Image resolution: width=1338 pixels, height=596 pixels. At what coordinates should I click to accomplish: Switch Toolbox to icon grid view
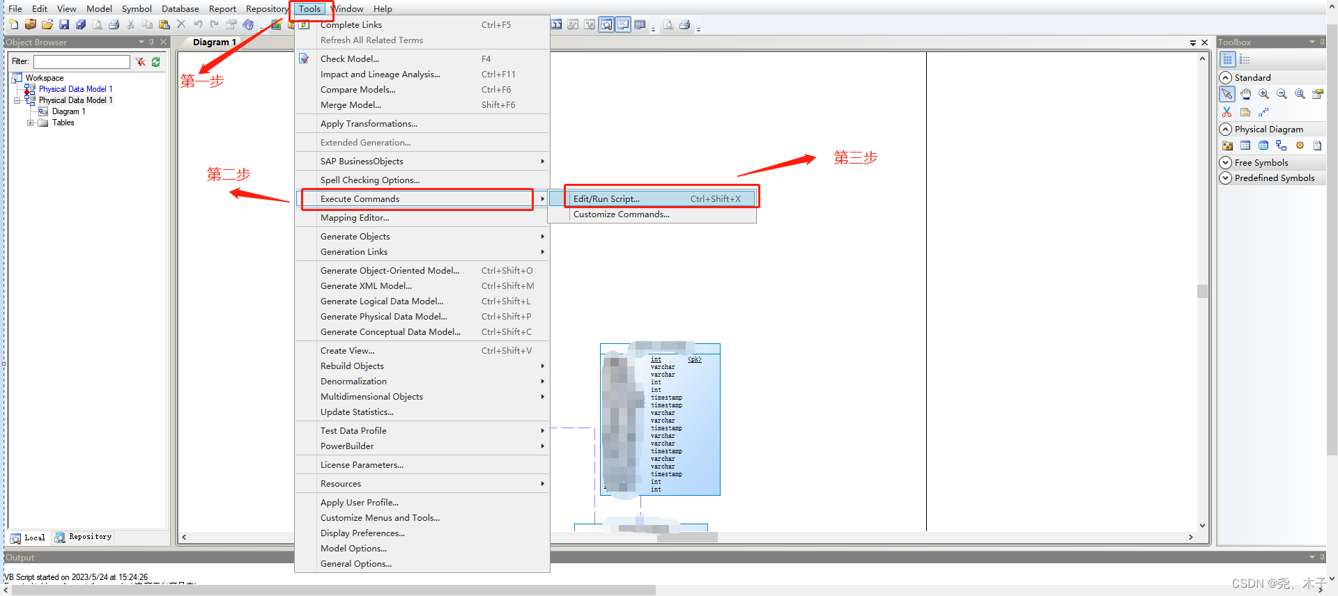pos(1227,60)
